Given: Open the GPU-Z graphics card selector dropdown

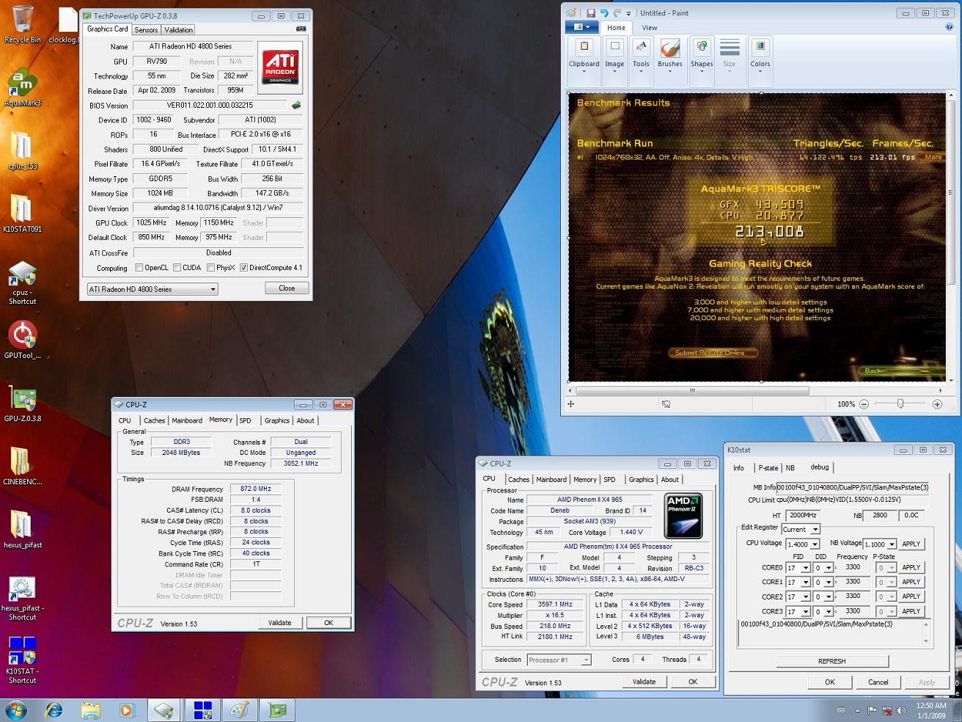Looking at the screenshot, I should point(153,289).
